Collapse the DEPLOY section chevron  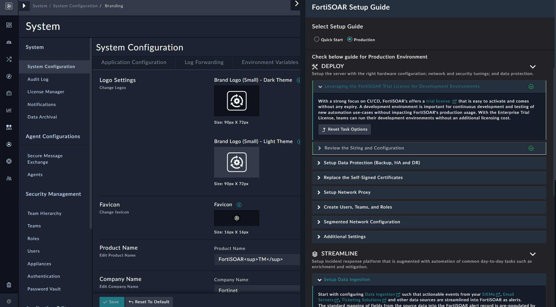(533, 67)
